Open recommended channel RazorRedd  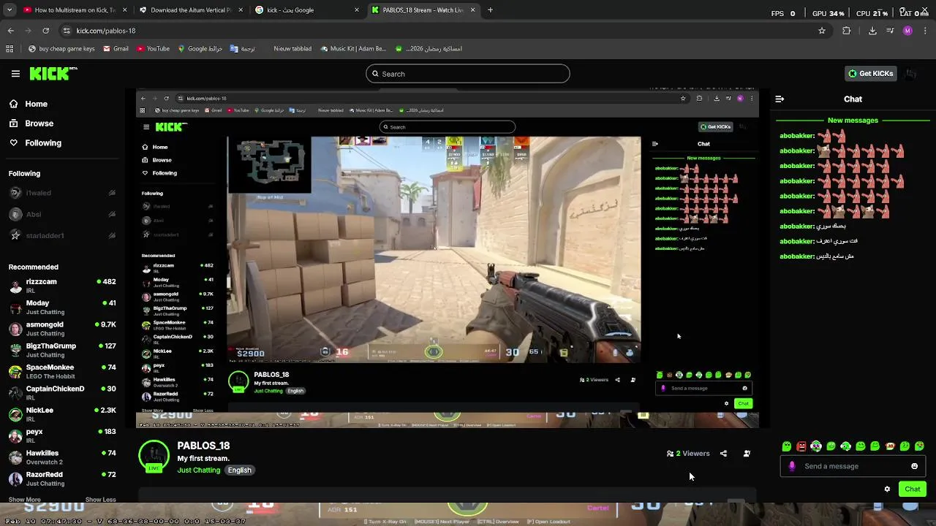pyautogui.click(x=62, y=479)
